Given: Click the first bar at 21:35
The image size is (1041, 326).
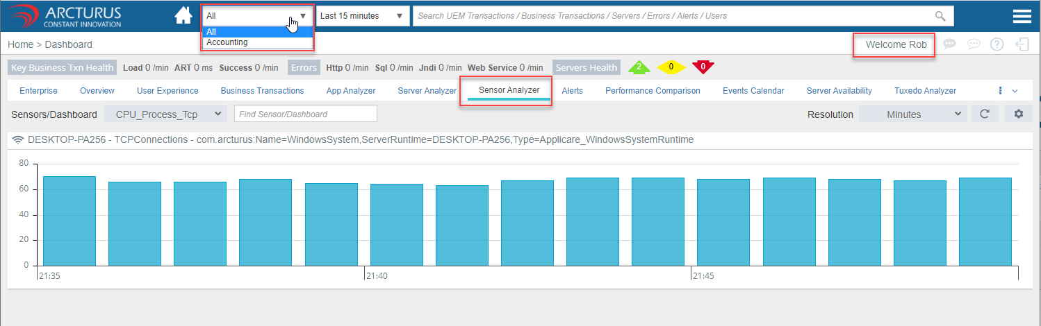Looking at the screenshot, I should tap(69, 221).
